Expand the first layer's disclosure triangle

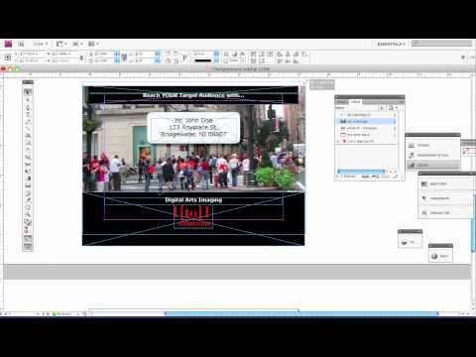[x=342, y=115]
